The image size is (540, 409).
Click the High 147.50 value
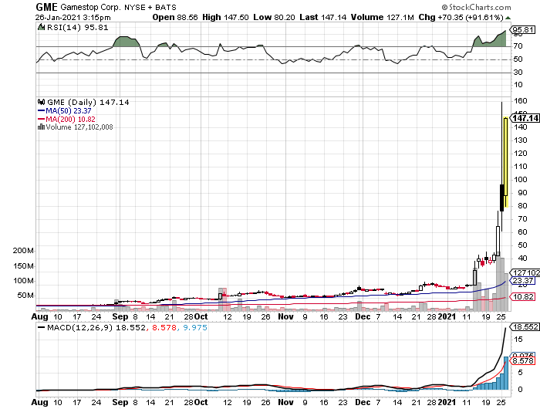pos(225,17)
